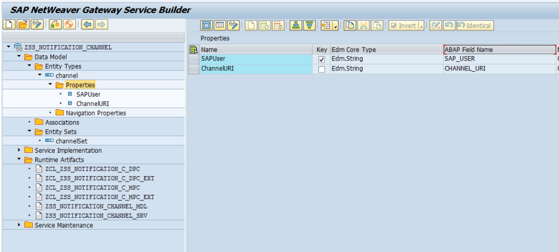Click the generate runtime objects icon
Image resolution: width=559 pixels, height=252 pixels.
tap(69, 25)
